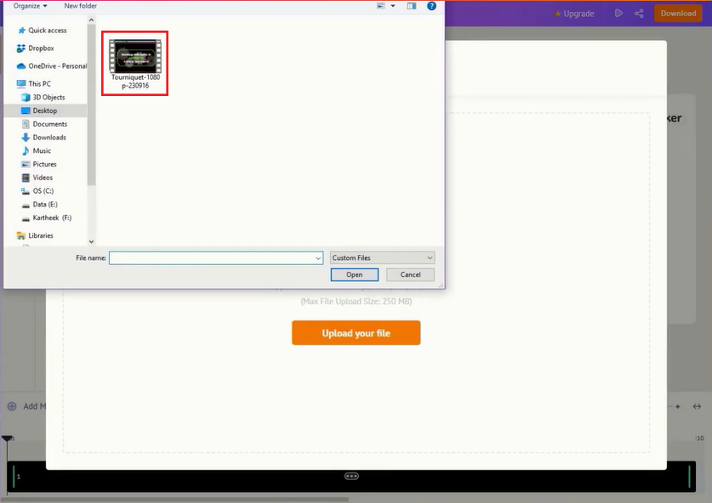Click New folder in file dialog
Screen dimensions: 712x503
coord(80,6)
